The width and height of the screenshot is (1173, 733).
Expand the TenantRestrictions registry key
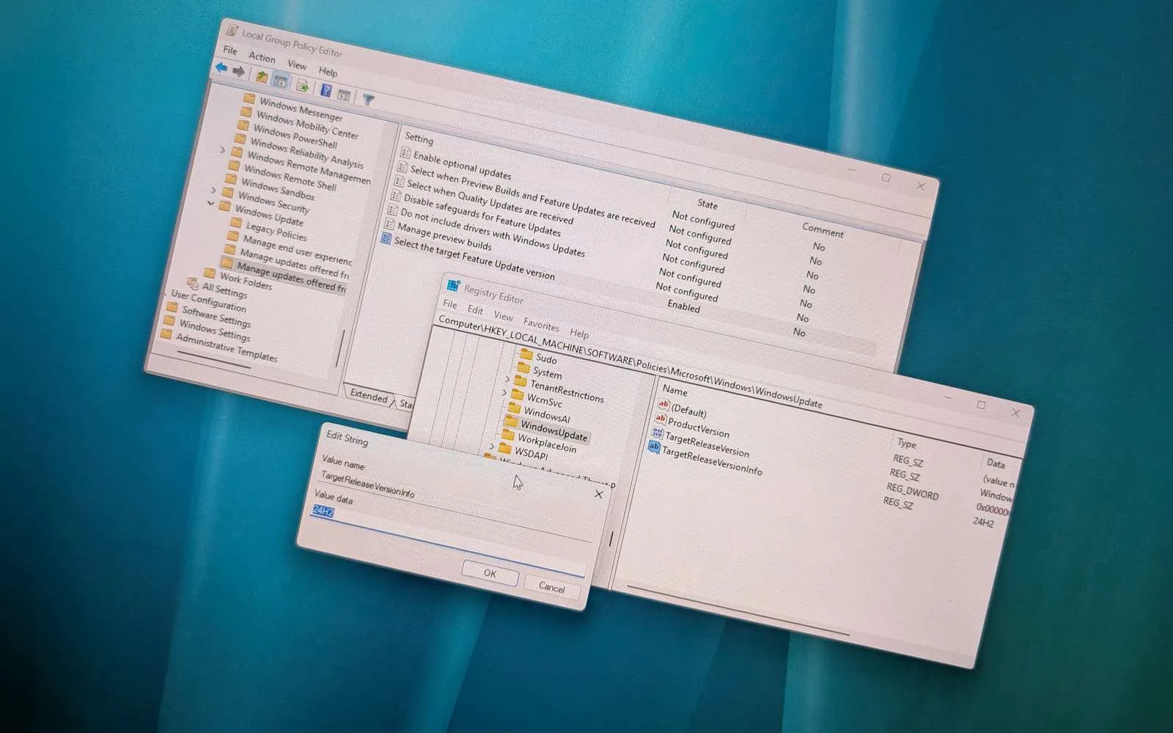point(507,379)
